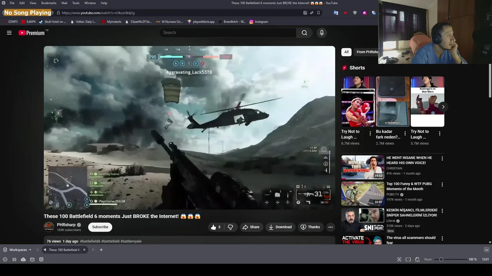Start voice search with microphone icon
Image resolution: width=492 pixels, height=276 pixels.
pyautogui.click(x=322, y=33)
